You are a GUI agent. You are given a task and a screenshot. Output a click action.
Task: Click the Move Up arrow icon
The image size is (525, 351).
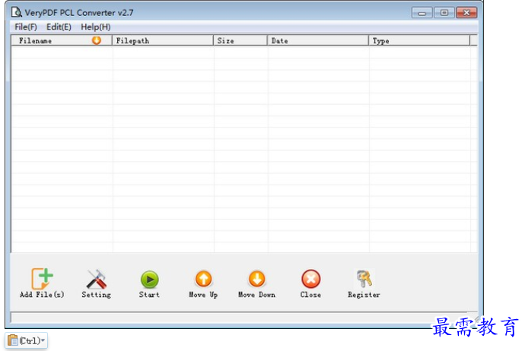click(203, 280)
